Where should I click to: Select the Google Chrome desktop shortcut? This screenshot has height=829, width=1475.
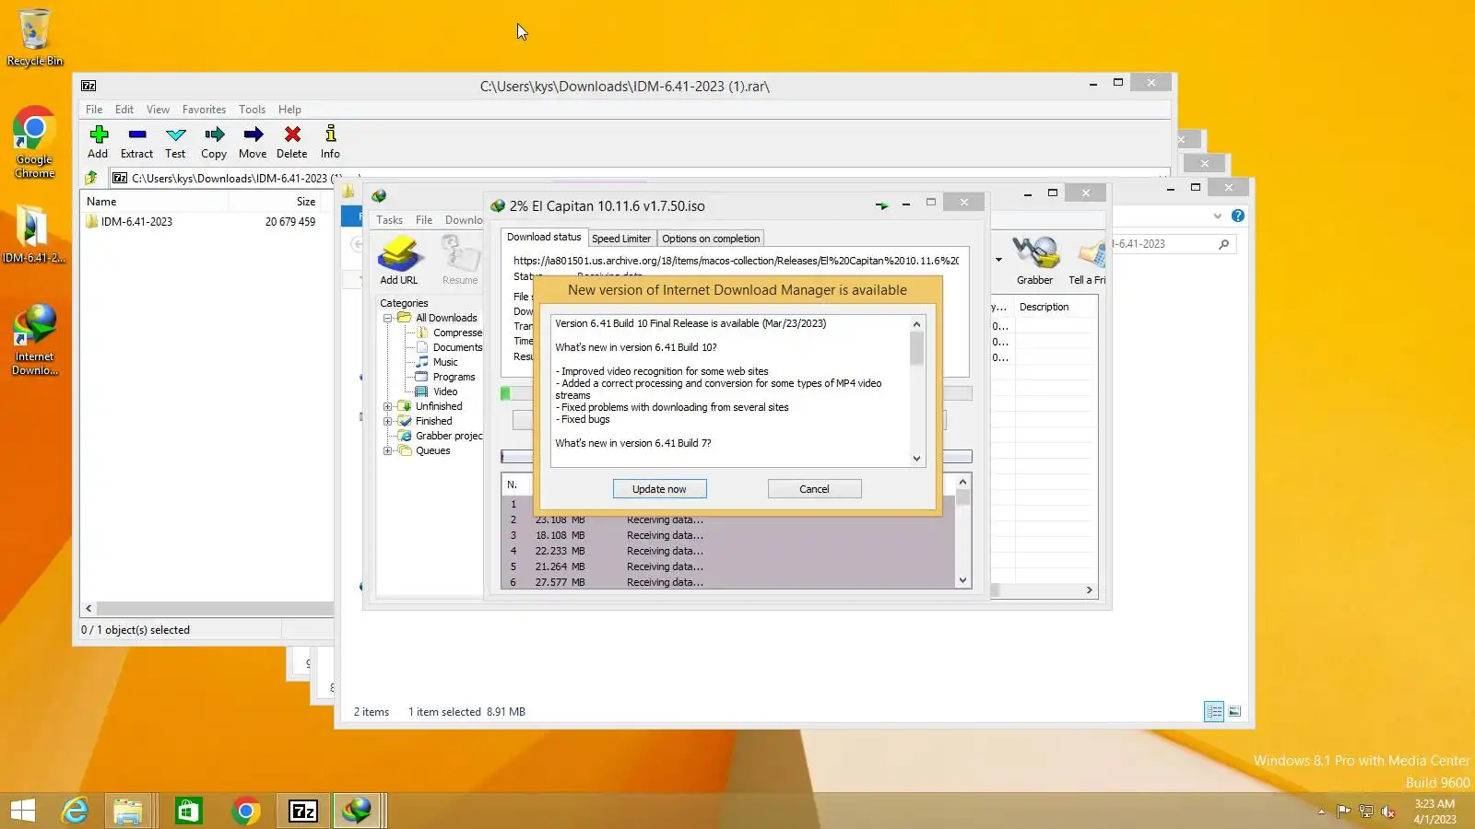(x=35, y=143)
